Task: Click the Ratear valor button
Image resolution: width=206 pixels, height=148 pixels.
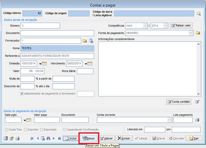Action: (181, 25)
